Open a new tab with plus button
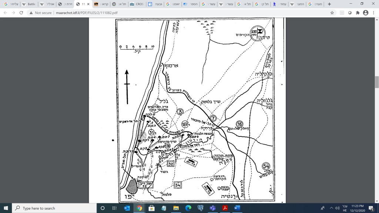Image resolution: width=379 pixels, height=213 pixels. pos(329,4)
